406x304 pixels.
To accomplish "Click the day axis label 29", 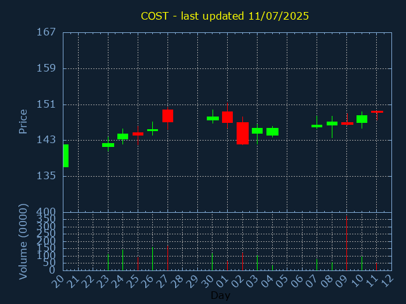I will pos(192,281).
